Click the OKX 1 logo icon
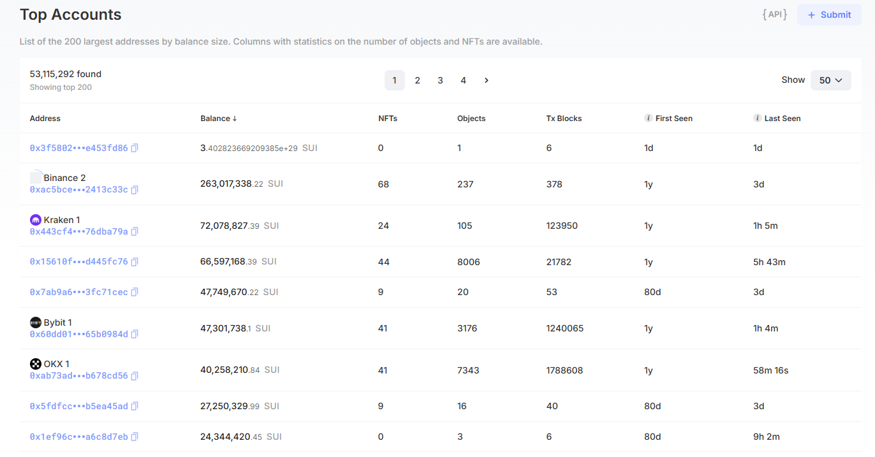This screenshot has height=457, width=875. click(36, 364)
